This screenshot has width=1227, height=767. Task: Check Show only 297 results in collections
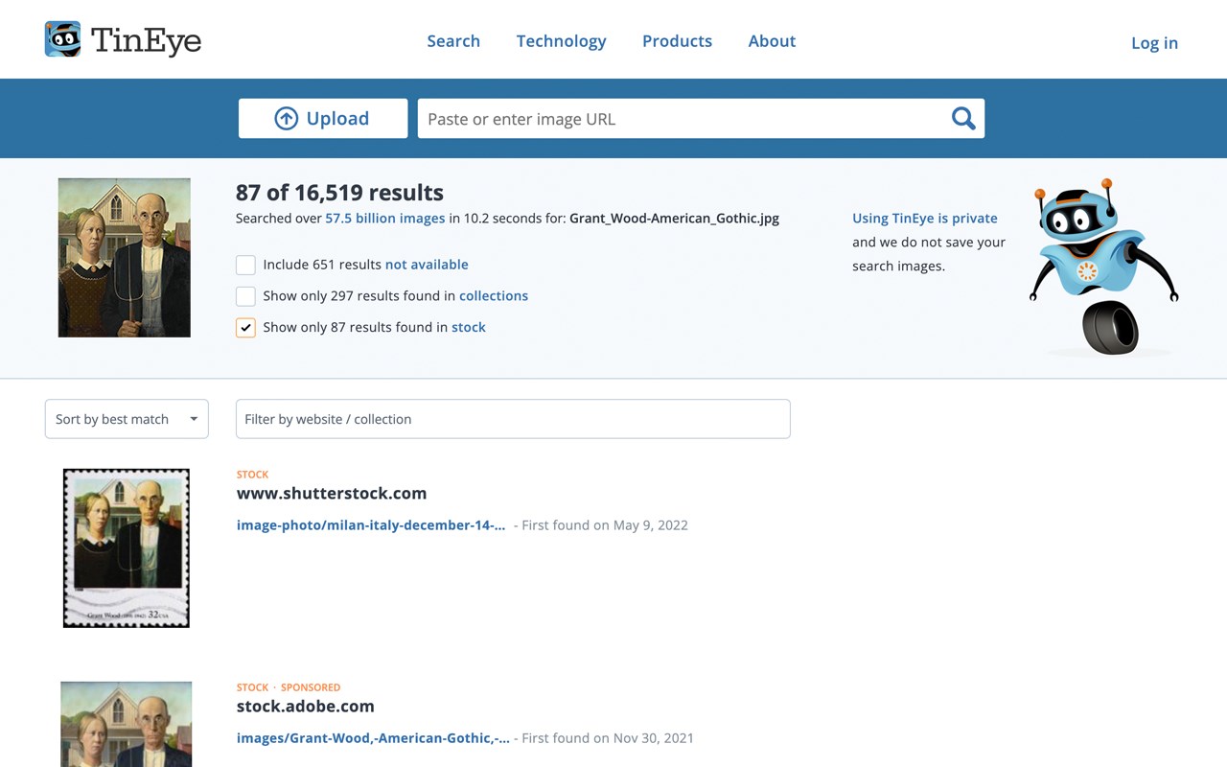(x=245, y=296)
